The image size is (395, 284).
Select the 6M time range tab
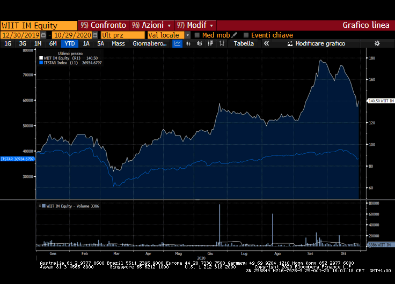pos(53,43)
